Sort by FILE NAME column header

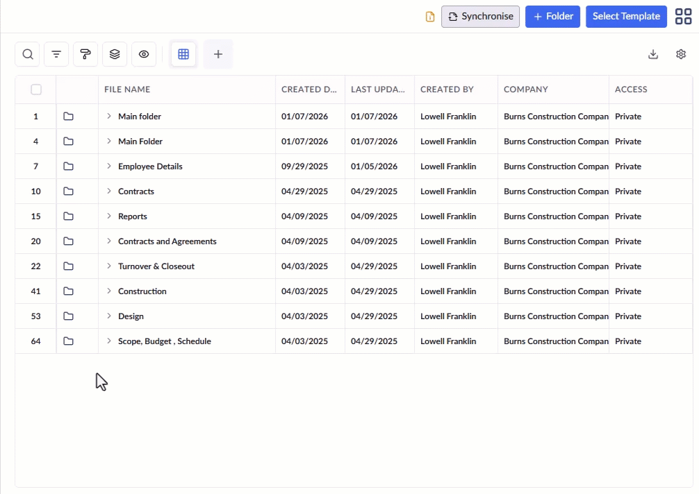[187, 90]
